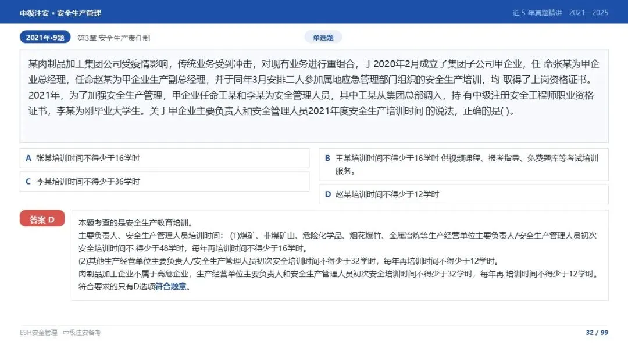Select option B 王某培训时间不得少于16学时
Screen dimensions: 628x353
click(463, 164)
